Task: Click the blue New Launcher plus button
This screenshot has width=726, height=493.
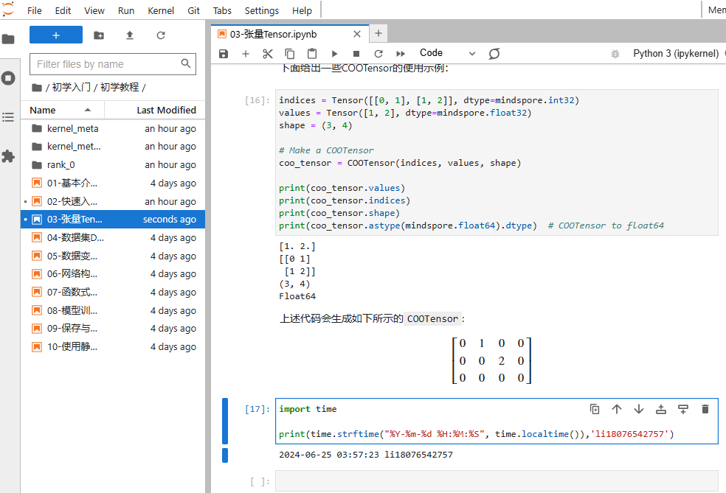Action: click(55, 35)
